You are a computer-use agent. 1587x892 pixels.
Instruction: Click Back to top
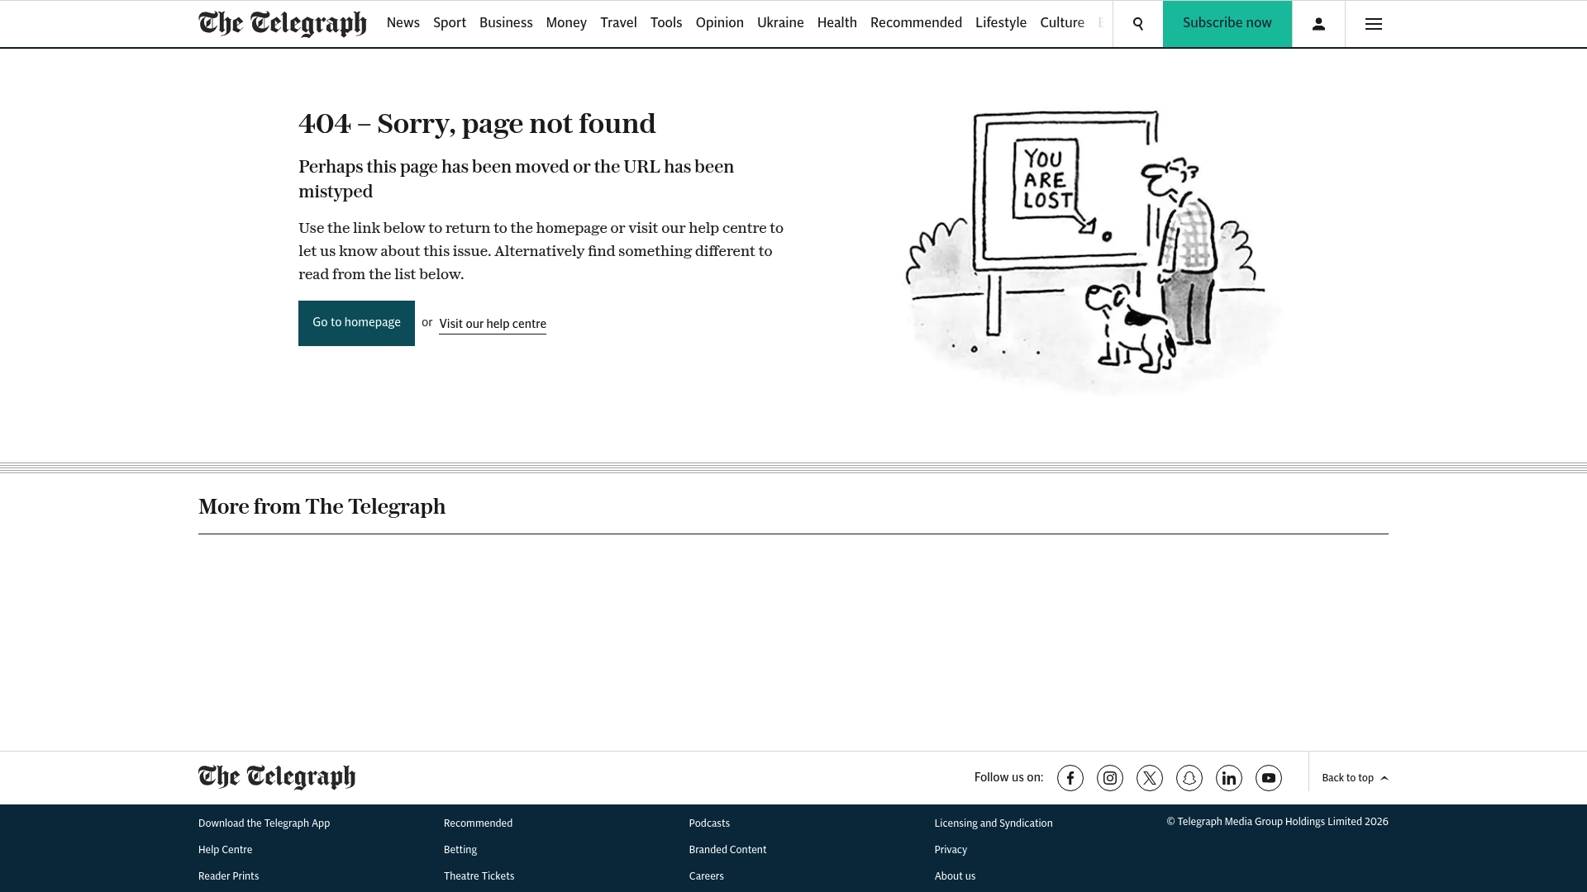1356,778
